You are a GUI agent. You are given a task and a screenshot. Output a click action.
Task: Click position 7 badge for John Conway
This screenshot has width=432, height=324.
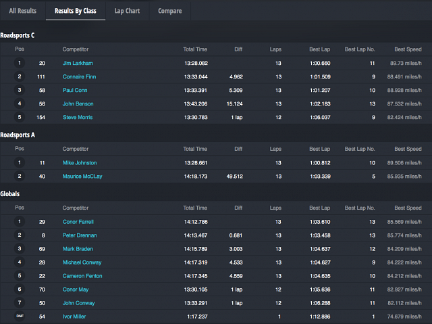(x=20, y=302)
